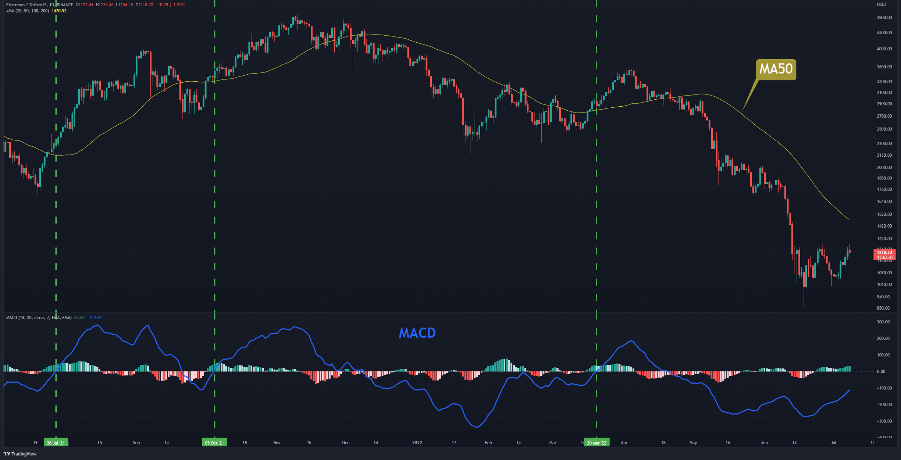Click the 2022 label on time axis
The width and height of the screenshot is (901, 460).
[417, 443]
